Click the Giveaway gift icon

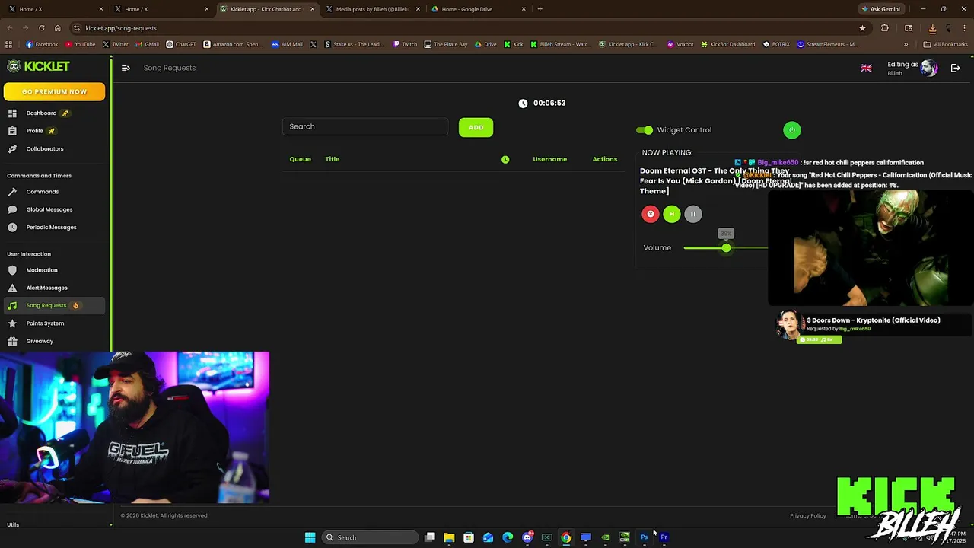pyautogui.click(x=12, y=341)
